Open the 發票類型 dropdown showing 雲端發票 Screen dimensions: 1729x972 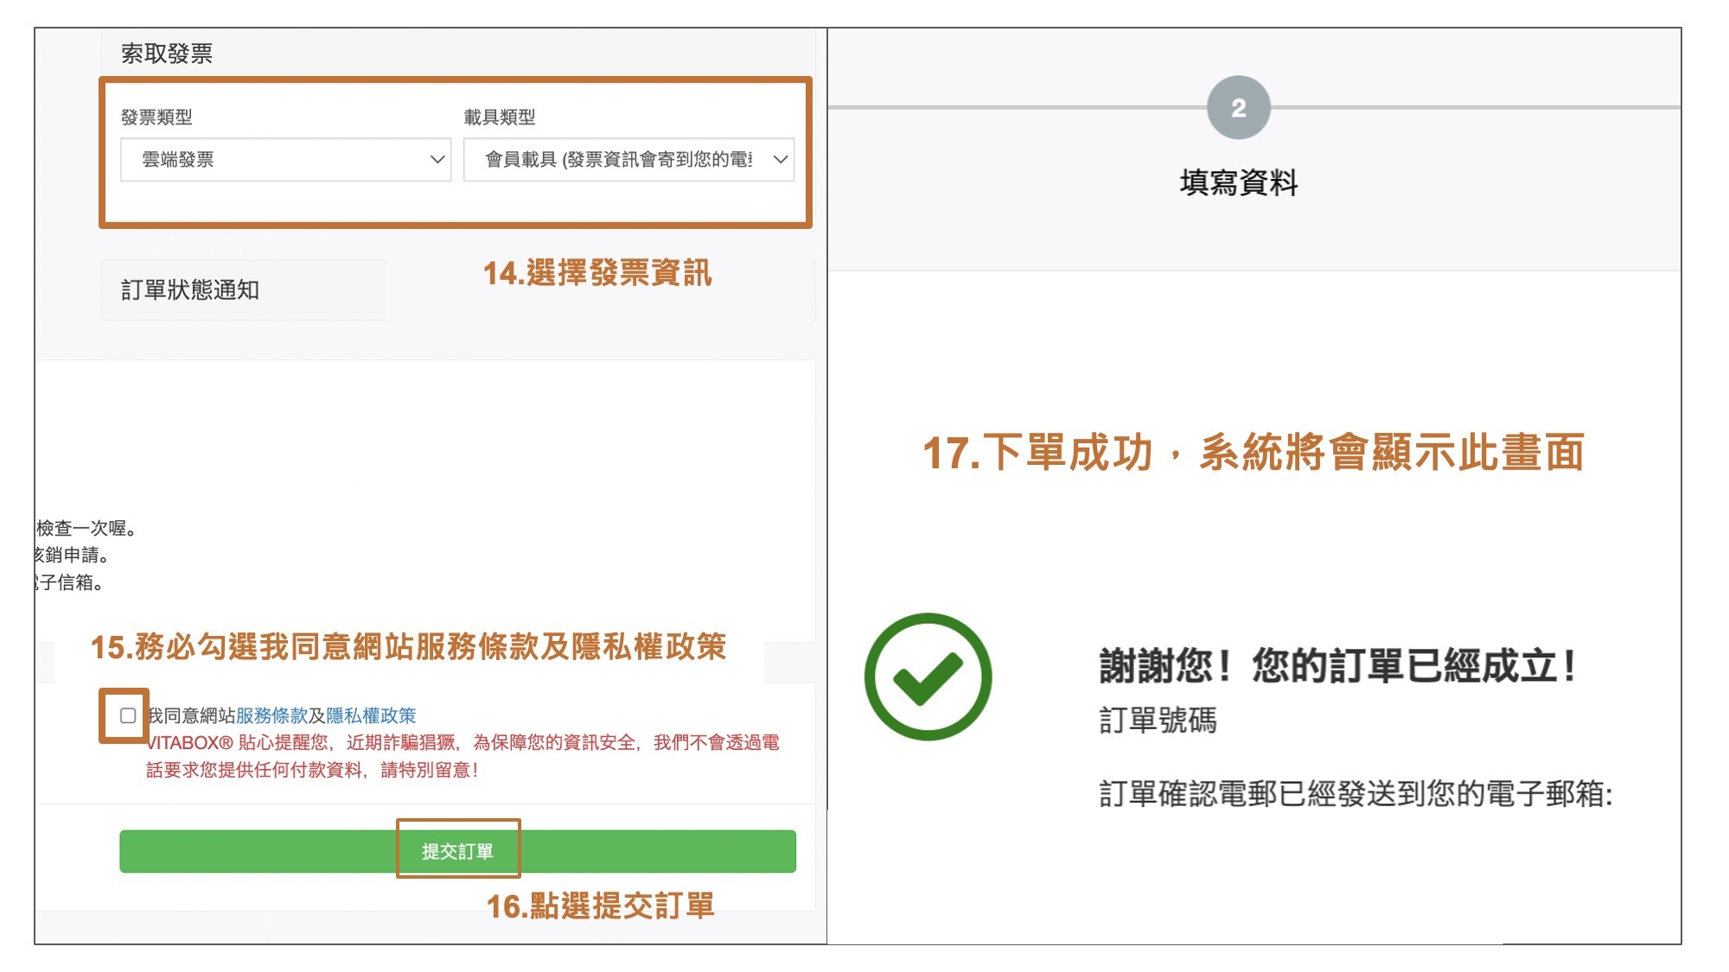(x=285, y=160)
